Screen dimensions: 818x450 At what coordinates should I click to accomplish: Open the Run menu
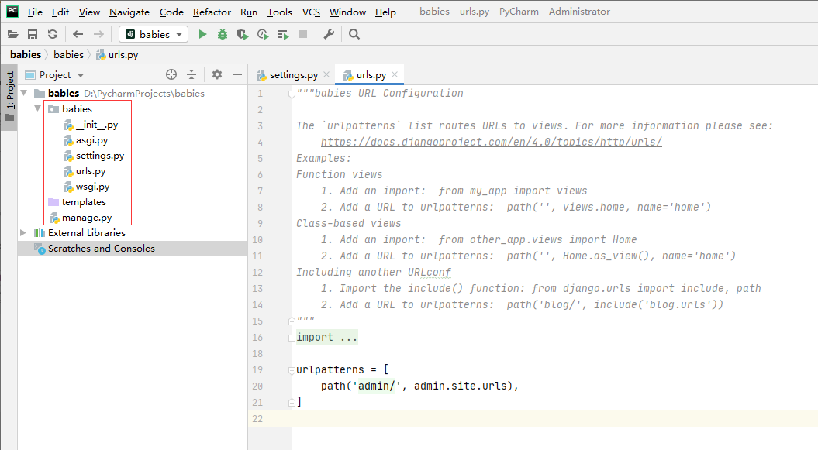[249, 12]
